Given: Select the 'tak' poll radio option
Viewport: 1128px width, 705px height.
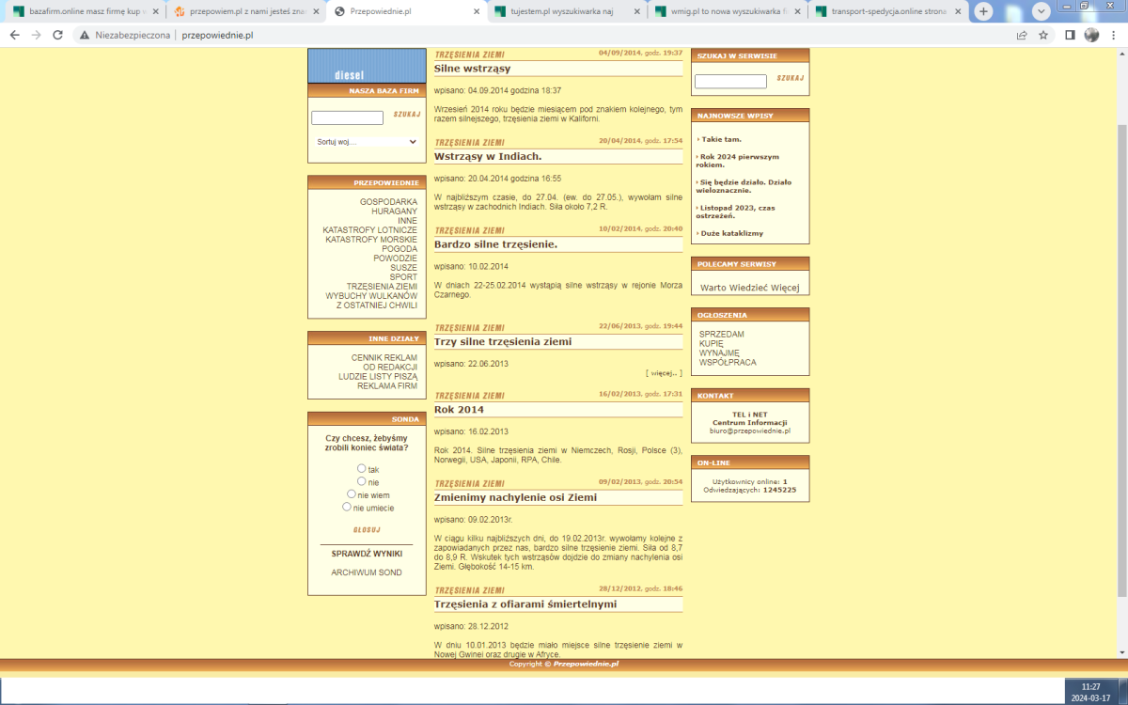Looking at the screenshot, I should (x=362, y=468).
